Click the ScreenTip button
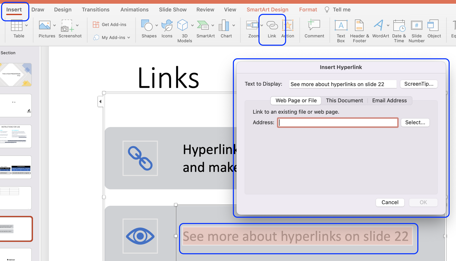The width and height of the screenshot is (456, 261). point(419,84)
